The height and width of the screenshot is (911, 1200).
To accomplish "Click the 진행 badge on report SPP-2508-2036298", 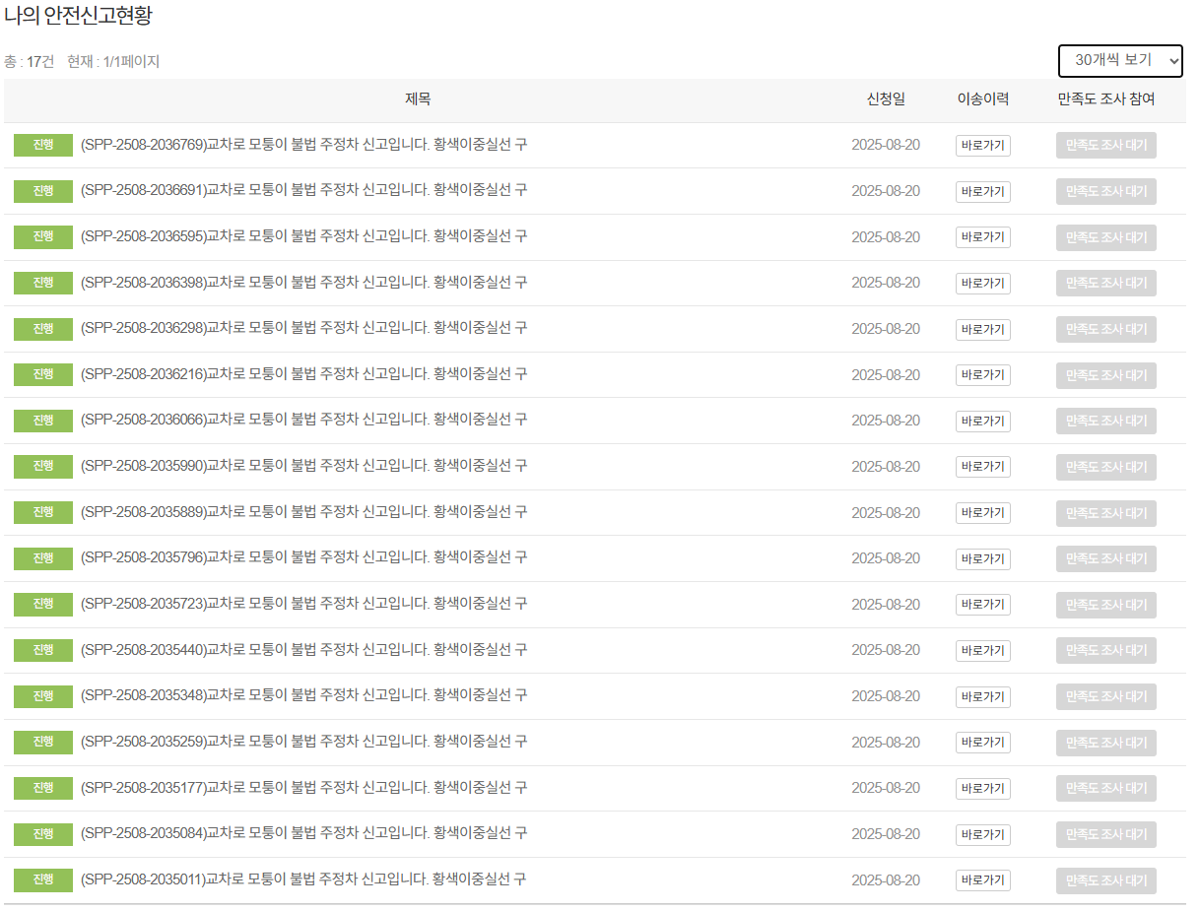I will [x=42, y=329].
